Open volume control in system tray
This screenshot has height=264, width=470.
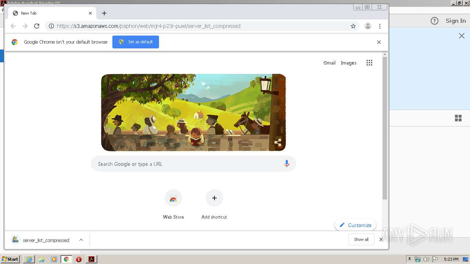pyautogui.click(x=426, y=259)
